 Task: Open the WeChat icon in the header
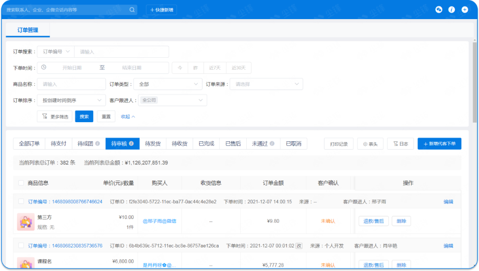(x=439, y=9)
